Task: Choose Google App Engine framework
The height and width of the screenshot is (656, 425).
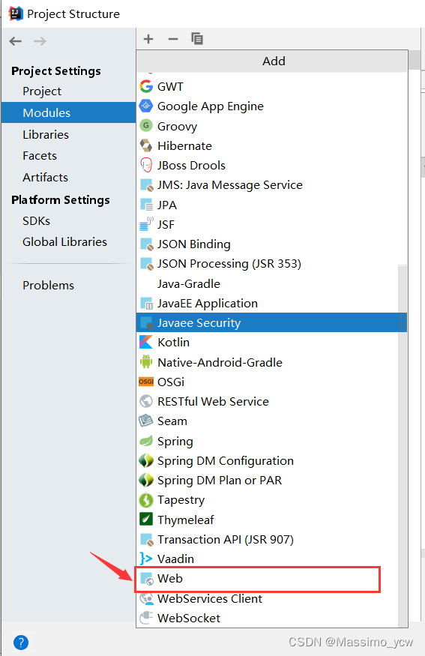Action: 271,106
